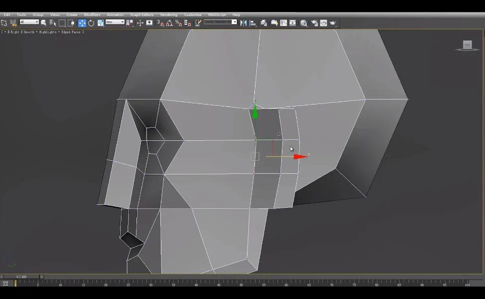Open the Align tool
Viewport: 485px width, 299px height.
pyautogui.click(x=253, y=22)
